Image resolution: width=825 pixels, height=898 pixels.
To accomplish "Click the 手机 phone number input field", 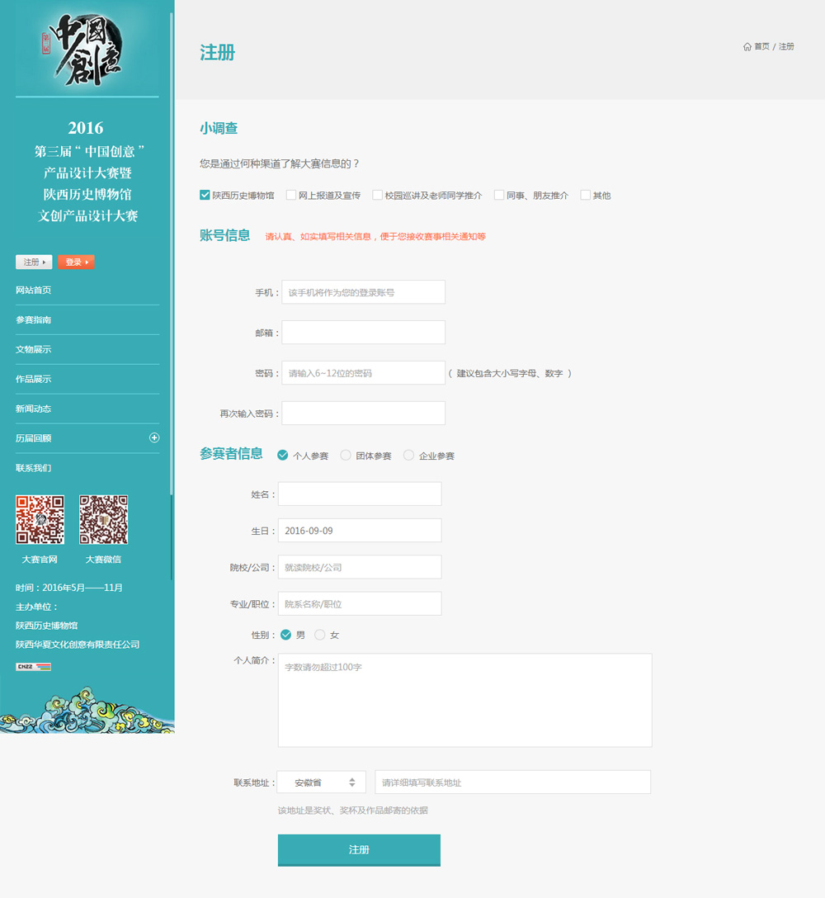I will click(363, 292).
